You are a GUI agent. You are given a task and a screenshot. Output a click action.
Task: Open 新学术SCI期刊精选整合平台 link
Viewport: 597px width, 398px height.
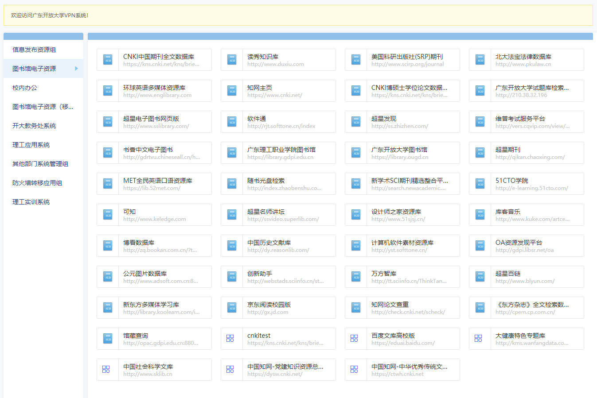[x=402, y=184]
